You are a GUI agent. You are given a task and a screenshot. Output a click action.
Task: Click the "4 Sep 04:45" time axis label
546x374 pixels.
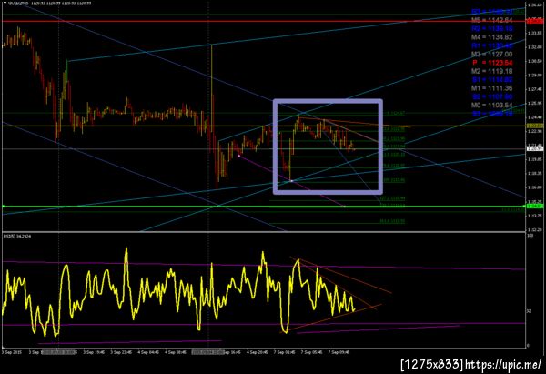[148, 352]
